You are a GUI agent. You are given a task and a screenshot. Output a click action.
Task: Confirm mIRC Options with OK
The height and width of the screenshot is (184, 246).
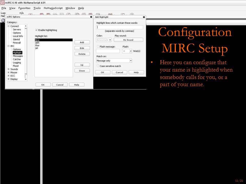[x=43, y=85]
